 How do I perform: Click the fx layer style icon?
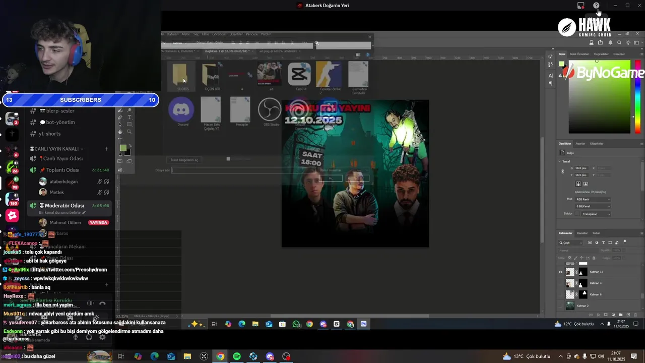[x=598, y=315]
